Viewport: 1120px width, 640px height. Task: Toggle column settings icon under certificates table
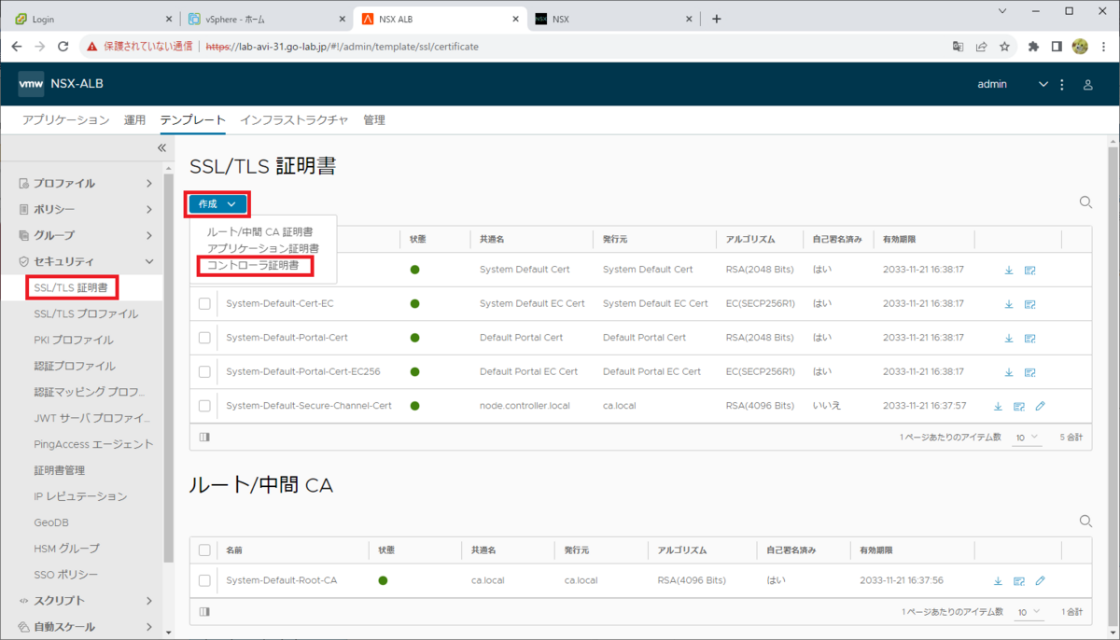coord(204,436)
